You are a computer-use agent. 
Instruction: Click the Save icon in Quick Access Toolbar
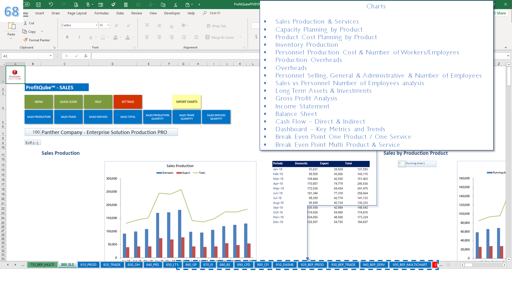(38, 4)
